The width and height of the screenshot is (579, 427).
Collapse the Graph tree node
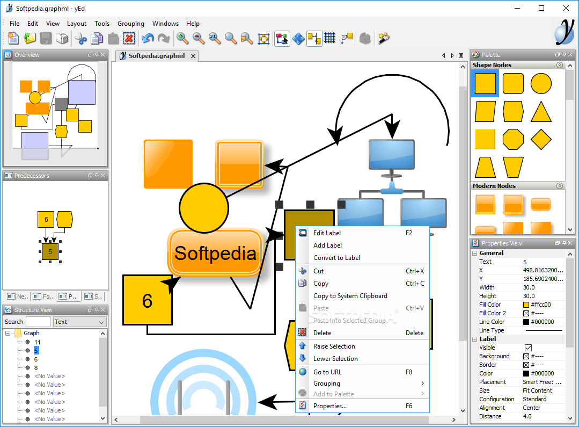click(8, 333)
